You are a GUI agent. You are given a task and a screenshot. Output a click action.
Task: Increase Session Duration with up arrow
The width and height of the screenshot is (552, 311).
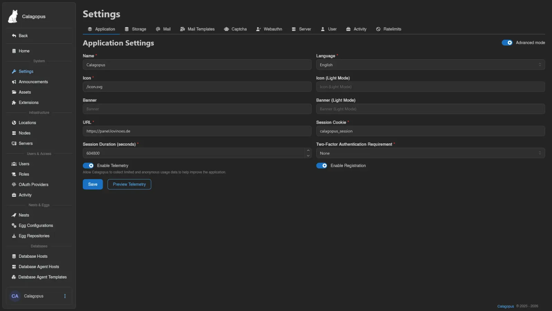(308, 151)
